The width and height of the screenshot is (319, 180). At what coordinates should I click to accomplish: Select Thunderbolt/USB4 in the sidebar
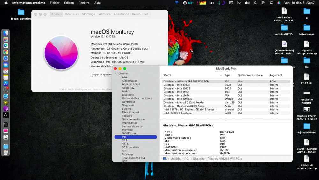click(x=133, y=158)
